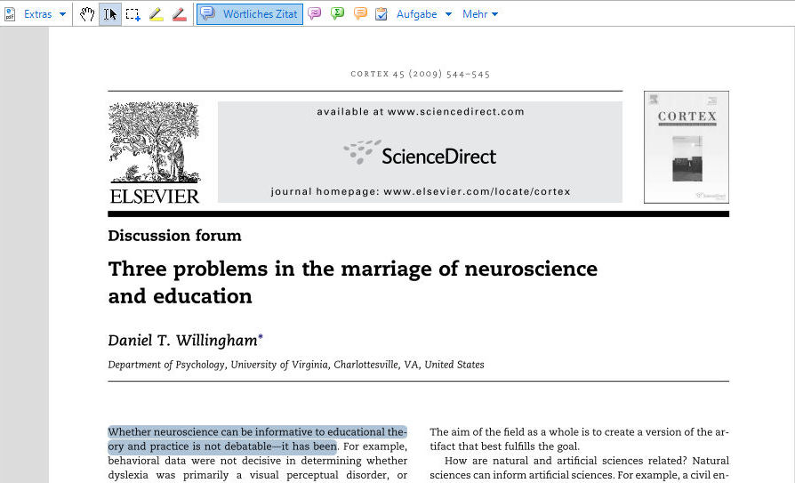Toggle the Wörtliches Zitat button

tap(250, 14)
